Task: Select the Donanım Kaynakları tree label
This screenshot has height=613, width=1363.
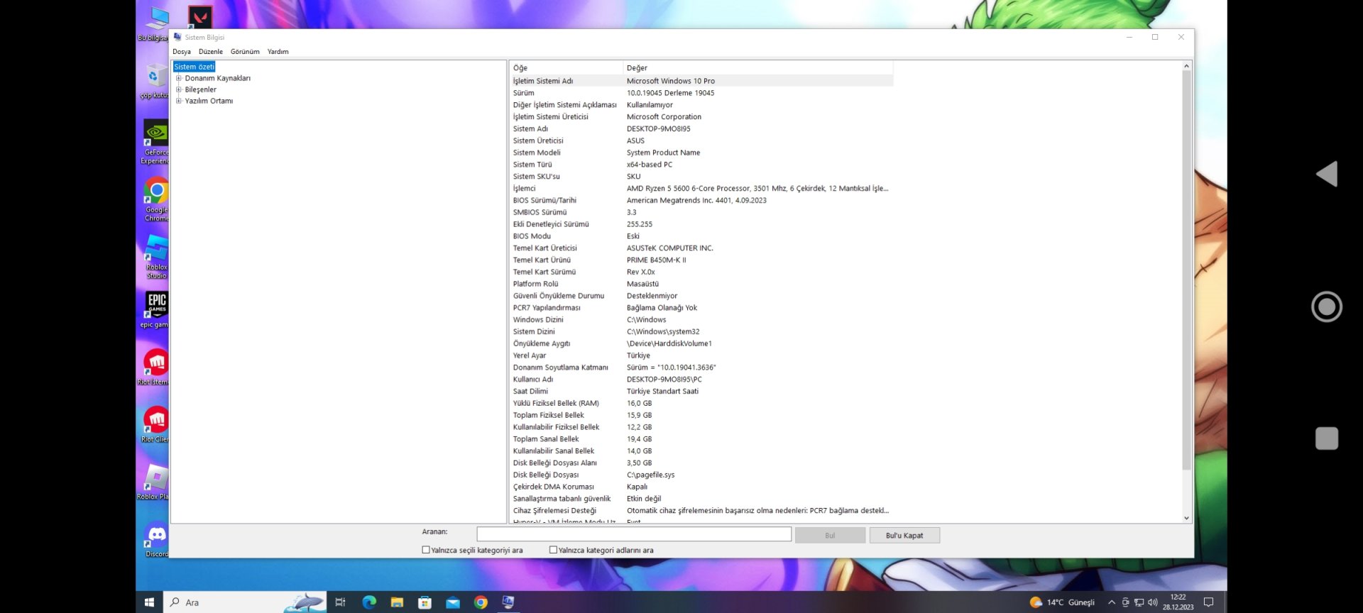Action: pos(217,78)
